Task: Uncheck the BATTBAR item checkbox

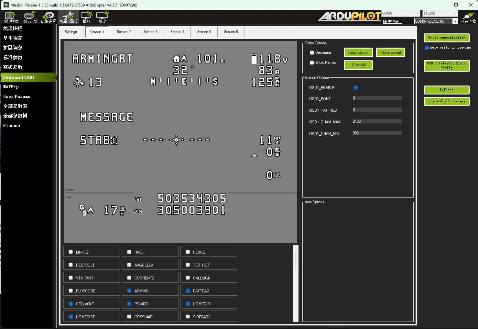Action: pyautogui.click(x=188, y=291)
